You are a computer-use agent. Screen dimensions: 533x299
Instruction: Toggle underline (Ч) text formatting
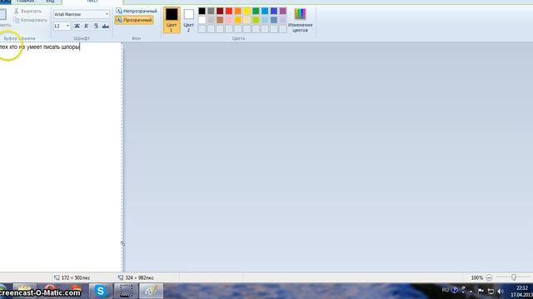click(96, 26)
